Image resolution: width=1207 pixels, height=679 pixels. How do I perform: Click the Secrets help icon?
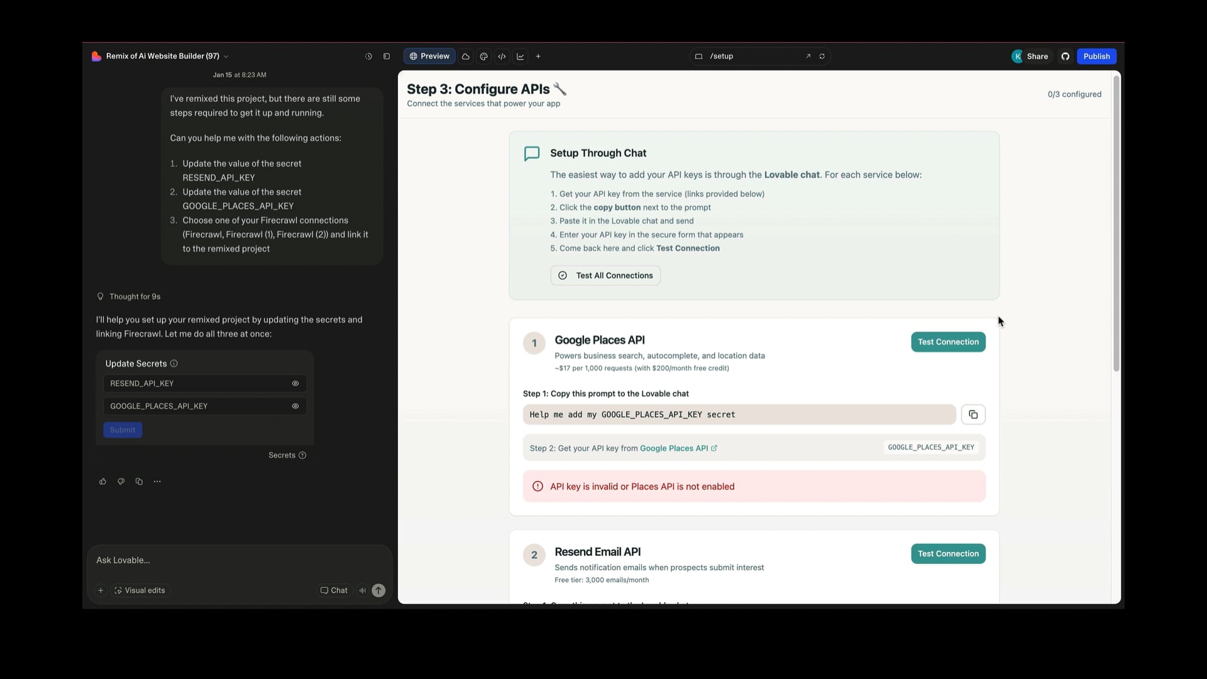pos(302,455)
